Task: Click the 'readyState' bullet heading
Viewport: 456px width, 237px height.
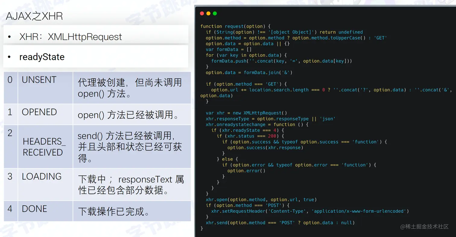Action: coord(42,57)
